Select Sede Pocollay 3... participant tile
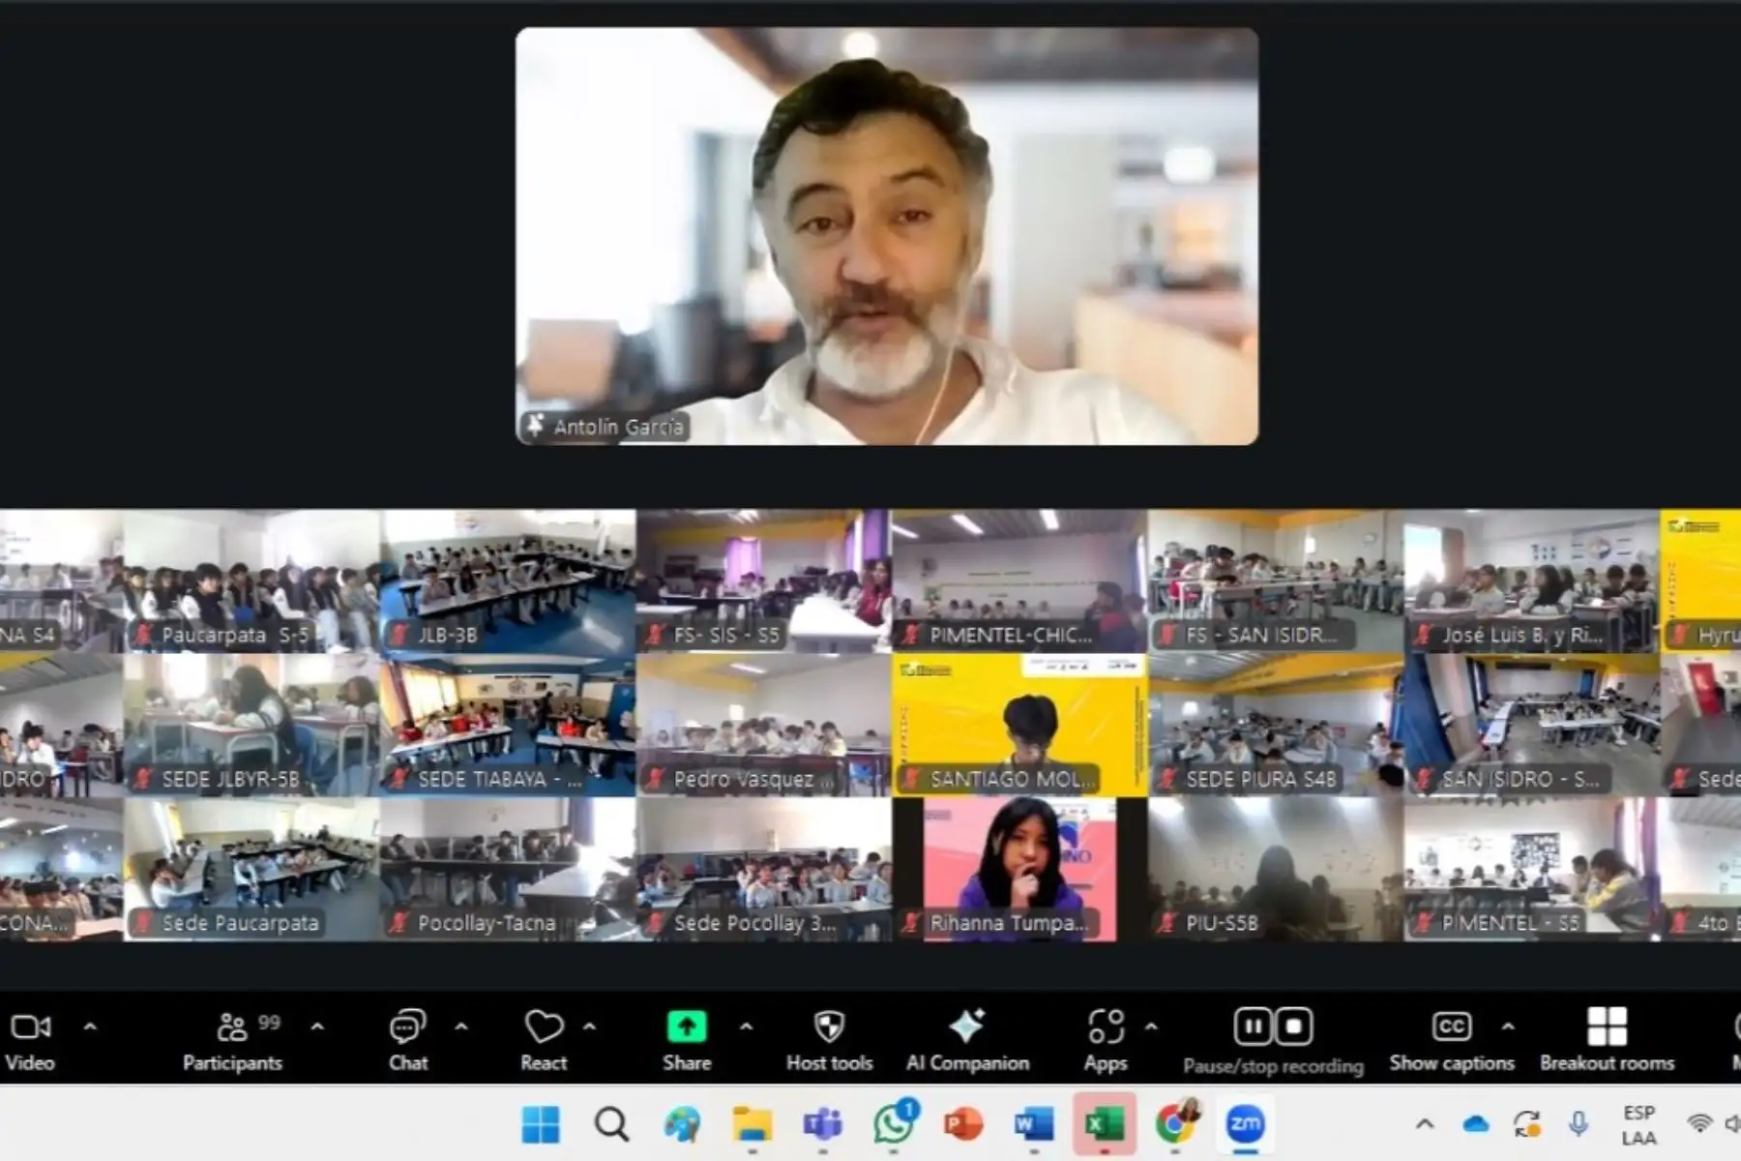 pyautogui.click(x=764, y=869)
